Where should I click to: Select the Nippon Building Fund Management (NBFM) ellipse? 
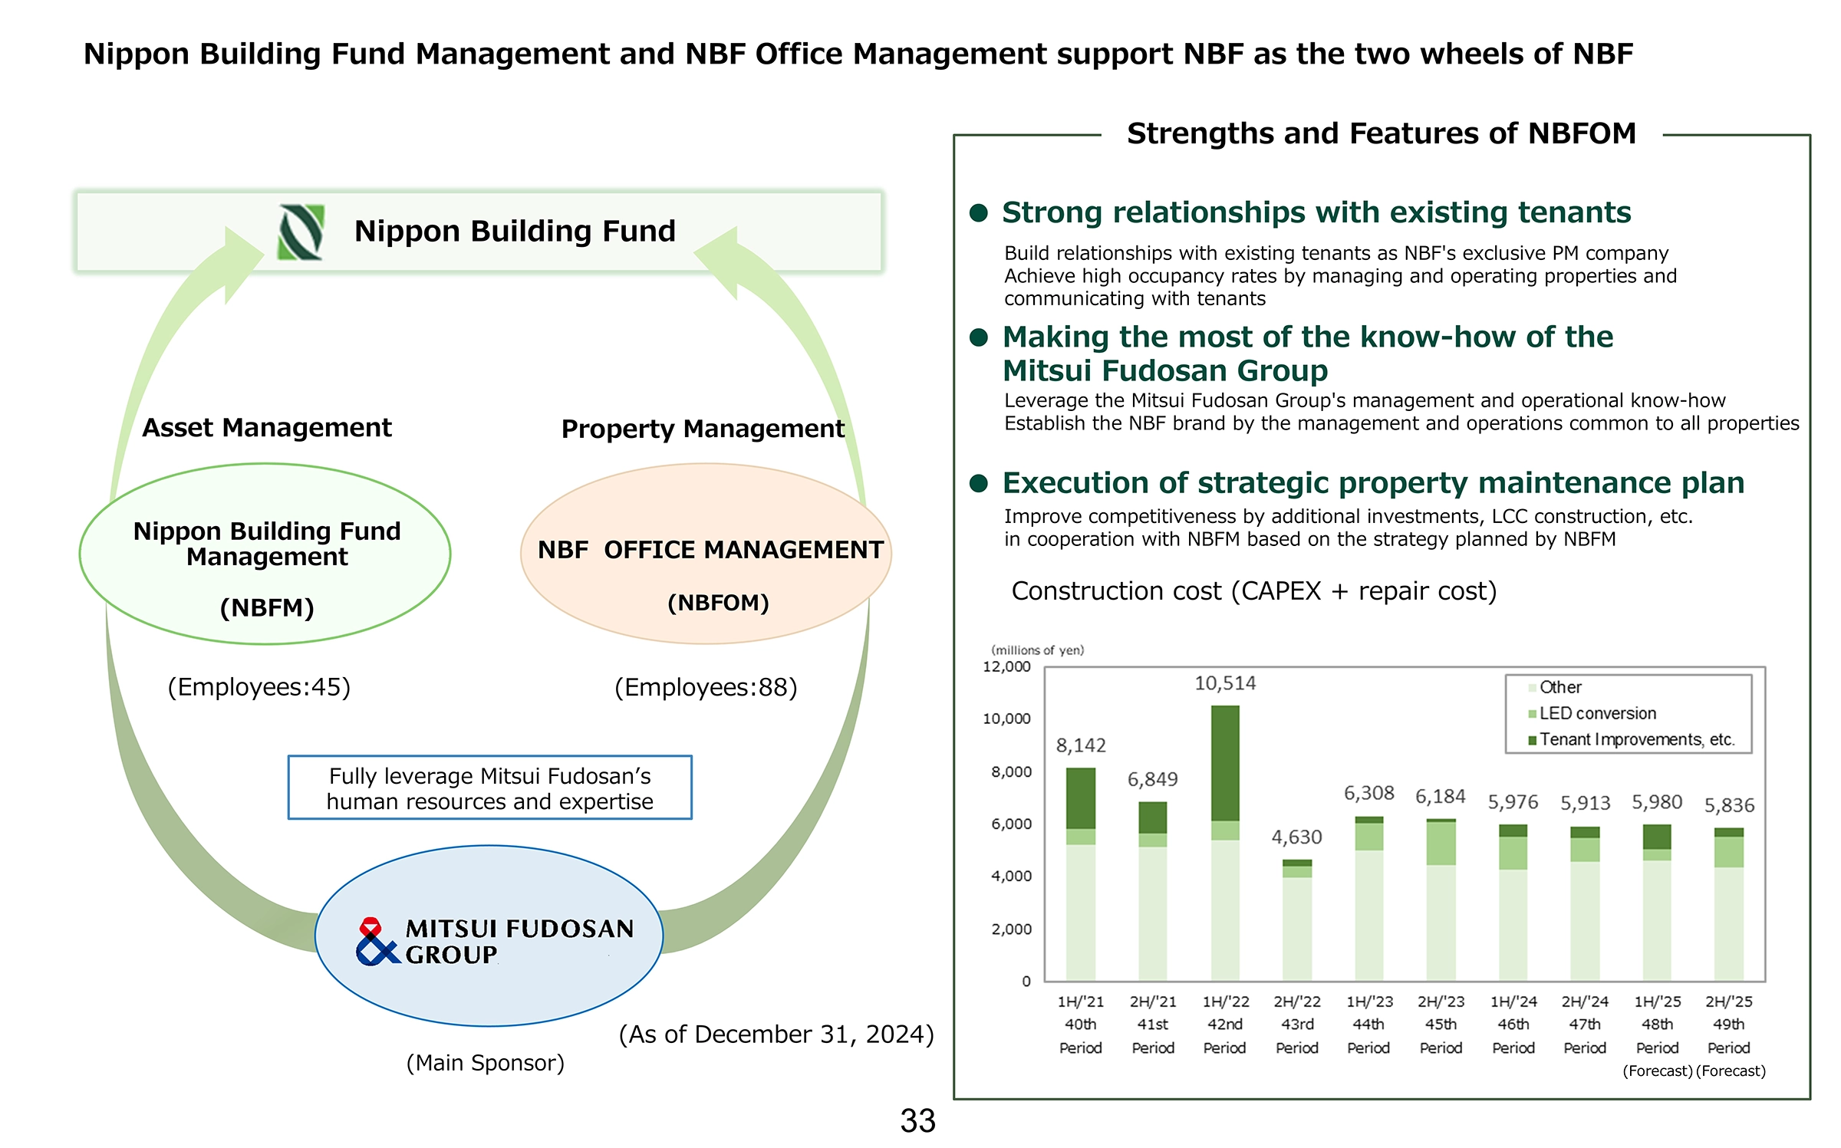[265, 554]
